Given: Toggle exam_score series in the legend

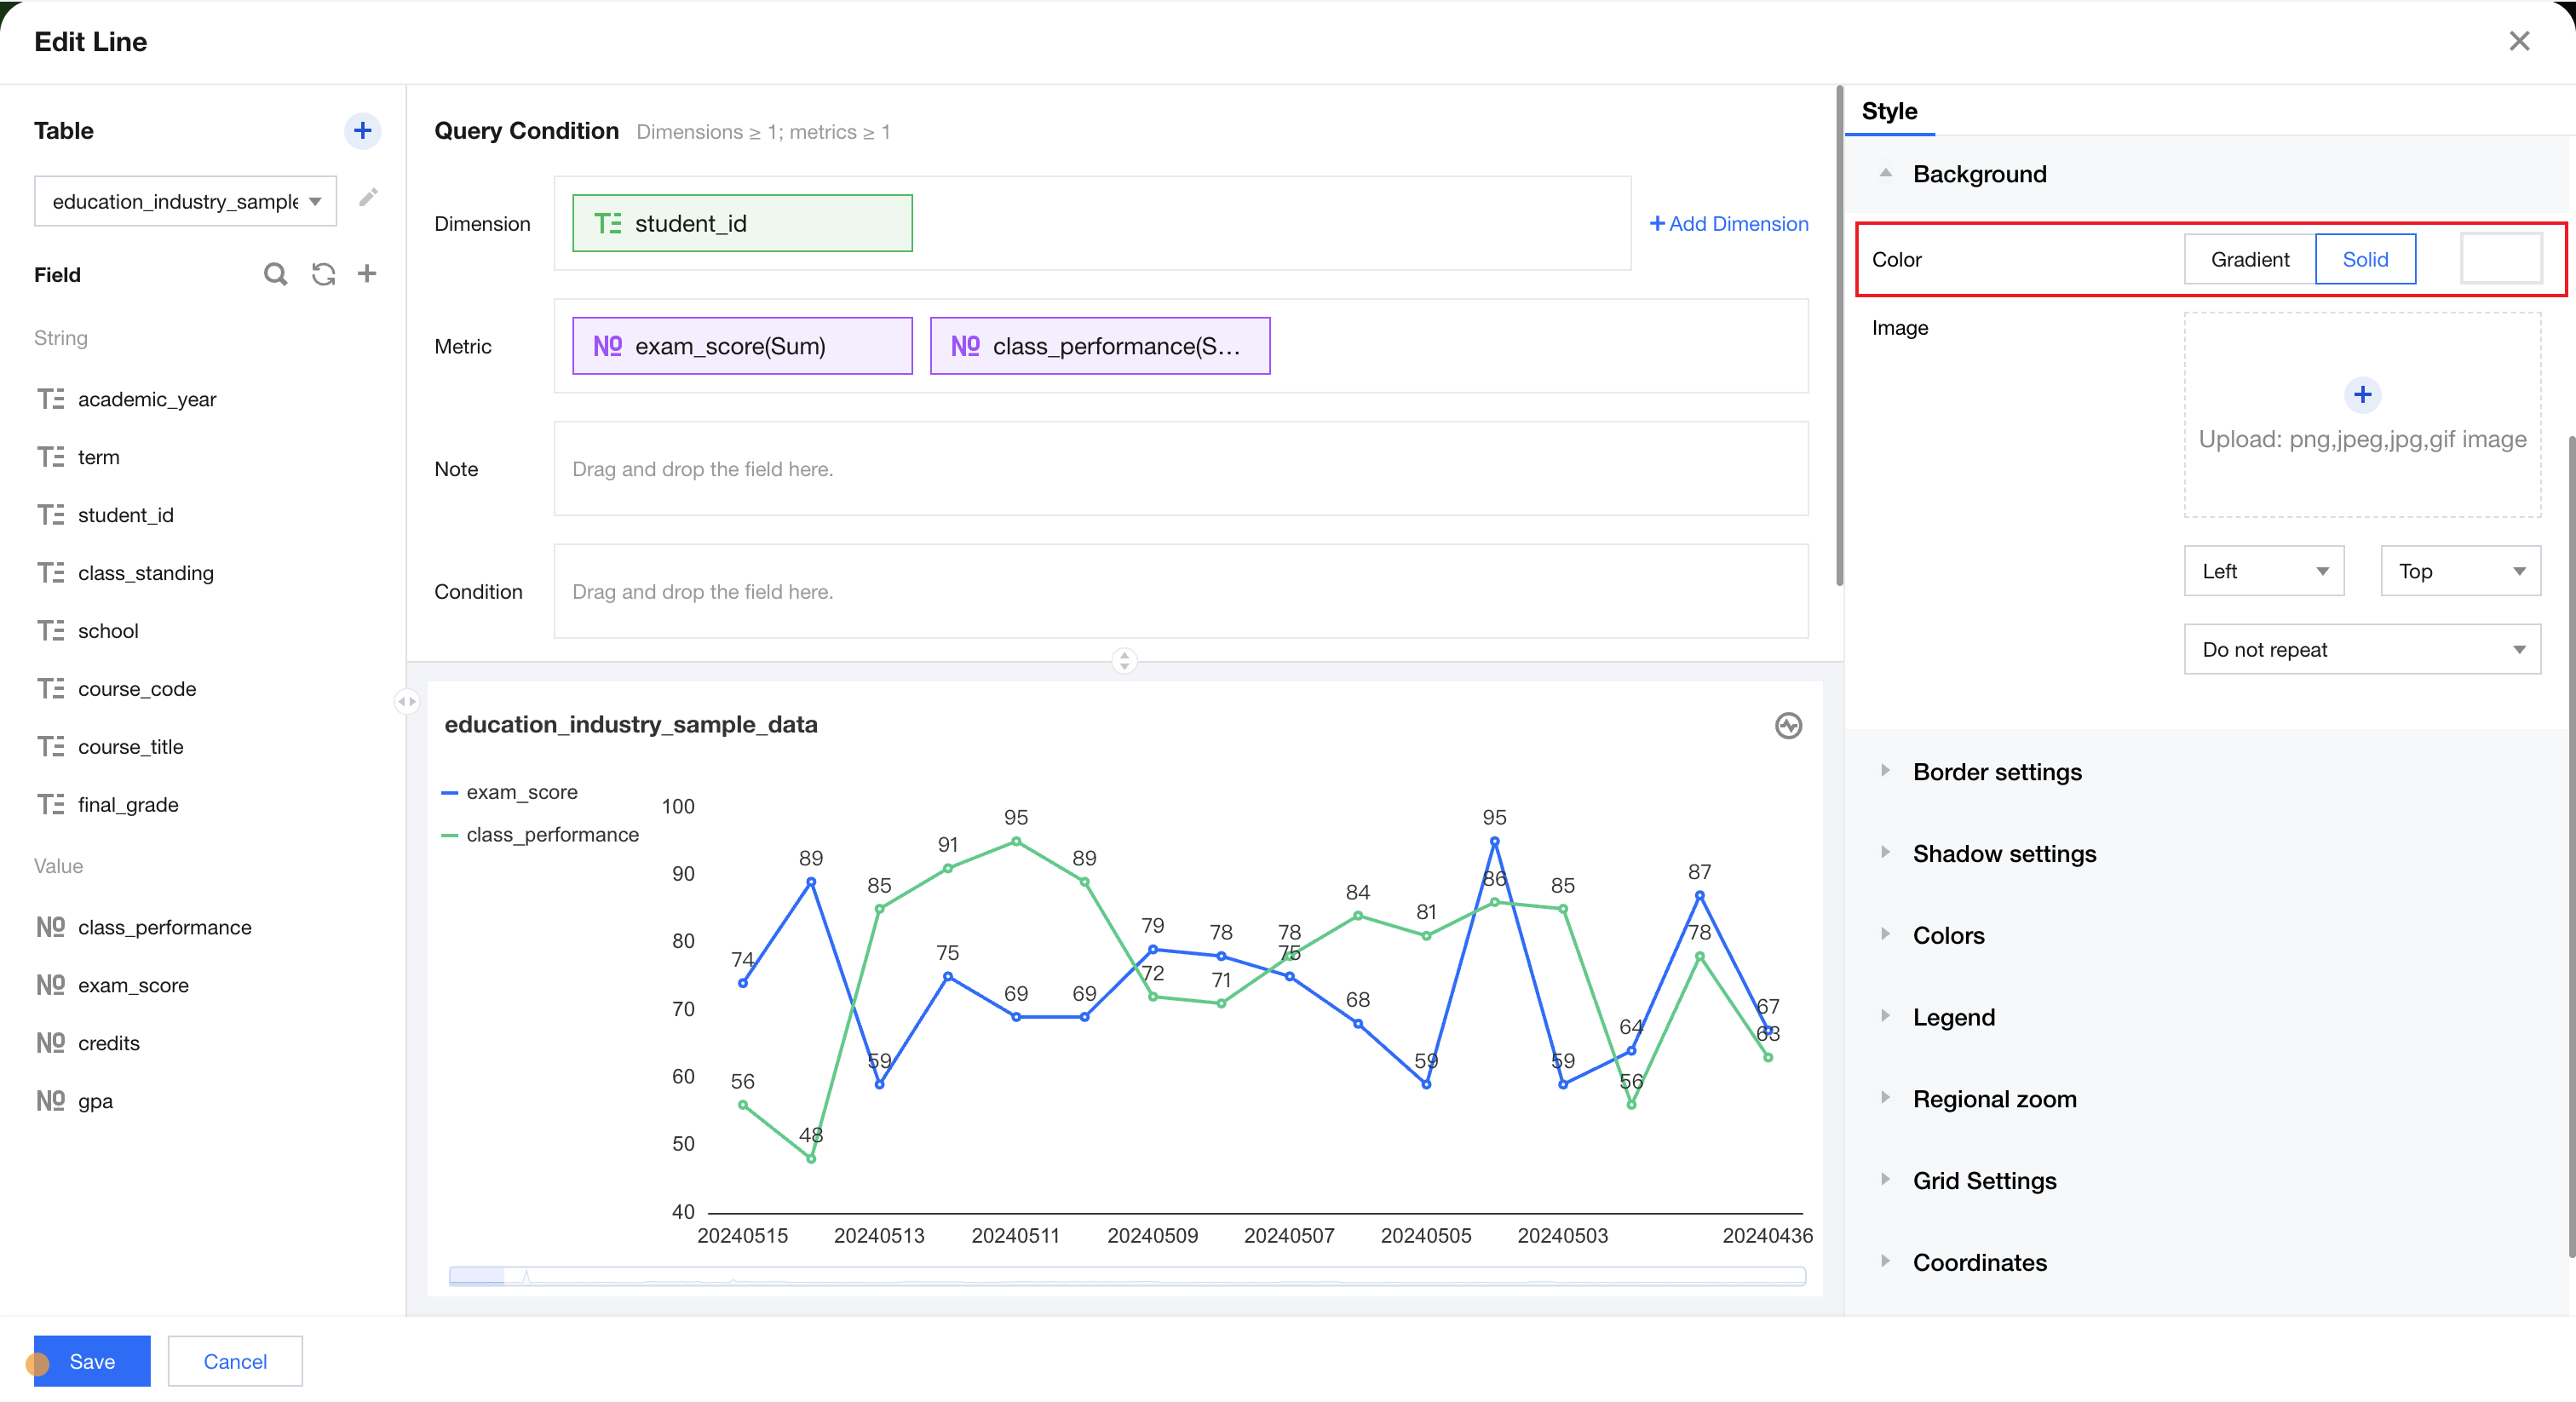Looking at the screenshot, I should click(x=510, y=792).
